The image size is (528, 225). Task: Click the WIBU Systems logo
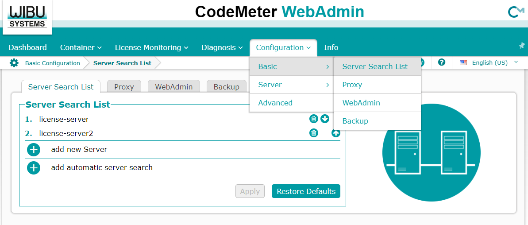pos(27,17)
